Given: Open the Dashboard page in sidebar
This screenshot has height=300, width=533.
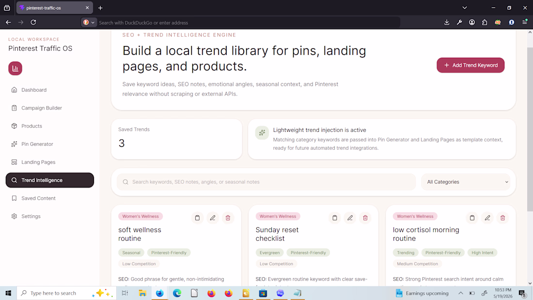Looking at the screenshot, I should click(x=49, y=90).
